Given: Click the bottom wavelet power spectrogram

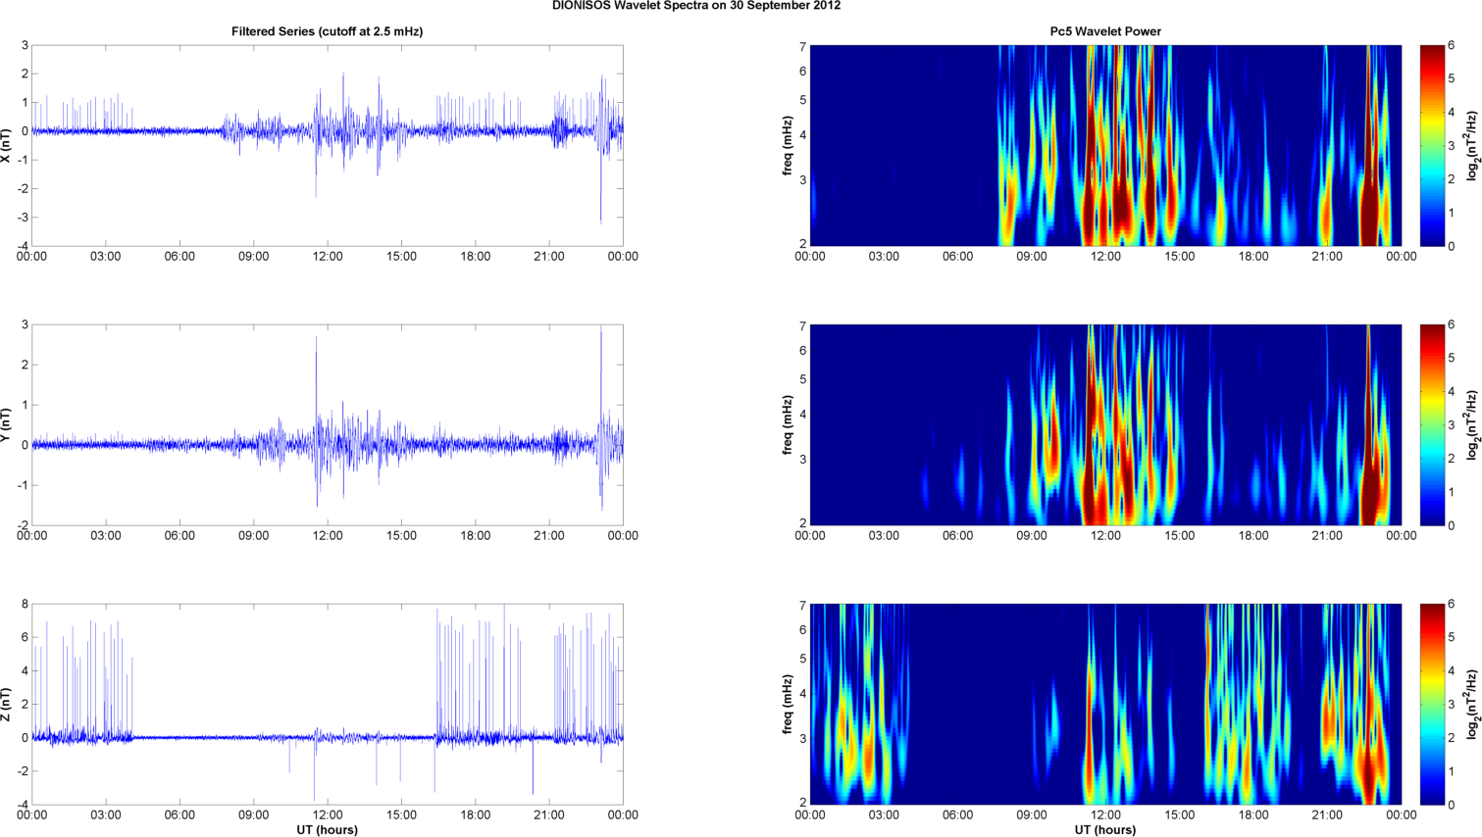Looking at the screenshot, I should tap(1105, 705).
